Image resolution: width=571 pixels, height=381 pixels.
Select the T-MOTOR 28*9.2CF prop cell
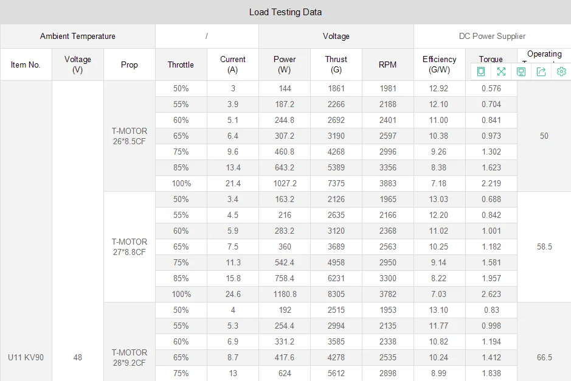click(x=129, y=357)
